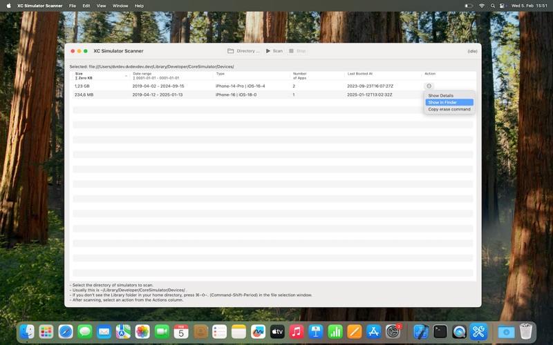
Task: Open Launchpad from the Dock
Action: tap(46, 332)
